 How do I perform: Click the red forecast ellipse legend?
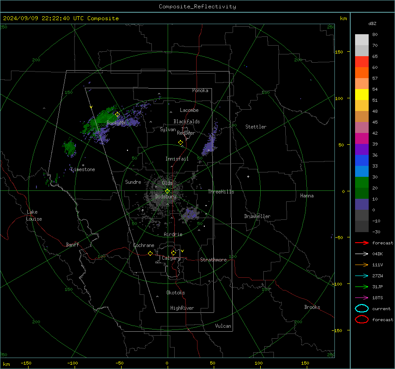click(362, 319)
